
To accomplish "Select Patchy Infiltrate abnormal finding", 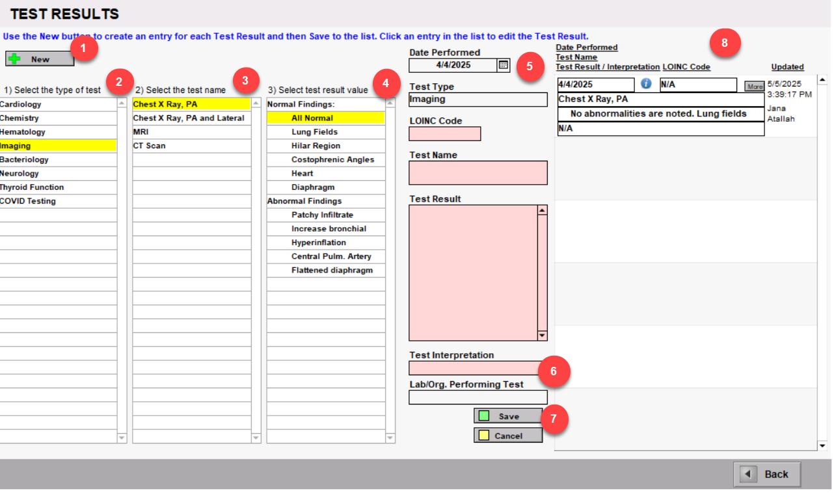I will coord(322,215).
